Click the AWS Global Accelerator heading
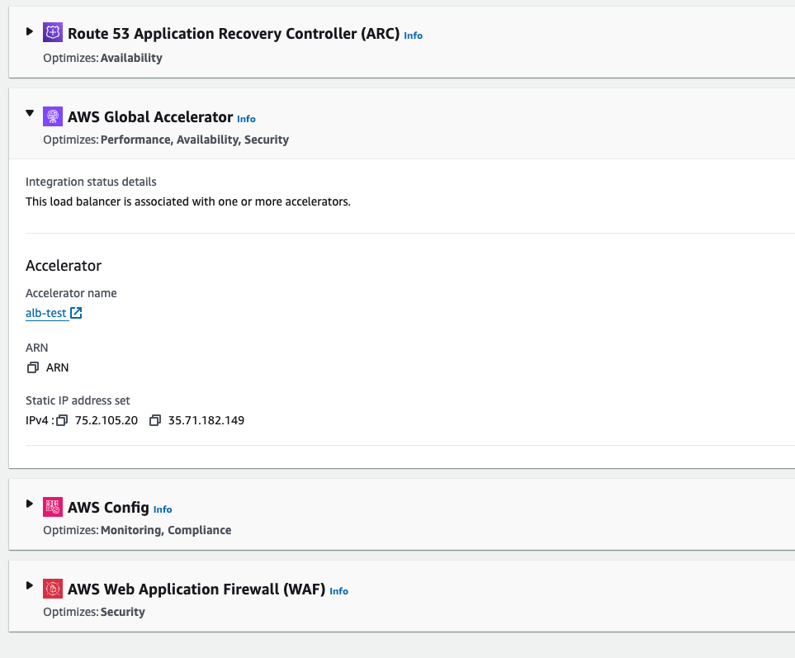Viewport: 795px width, 658px height. click(150, 117)
